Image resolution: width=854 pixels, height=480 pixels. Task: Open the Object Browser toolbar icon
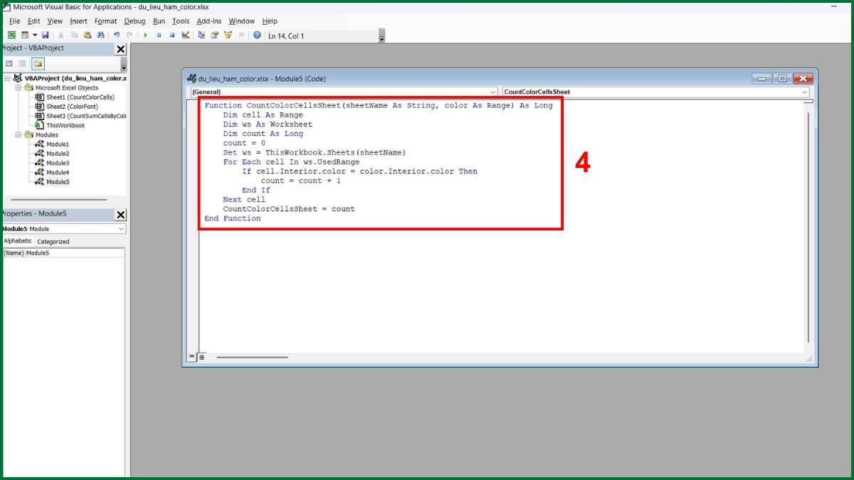pyautogui.click(x=228, y=35)
